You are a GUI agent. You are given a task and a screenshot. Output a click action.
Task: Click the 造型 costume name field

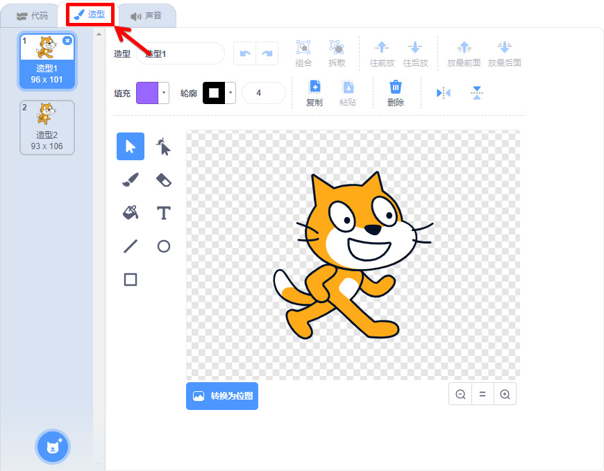[181, 53]
